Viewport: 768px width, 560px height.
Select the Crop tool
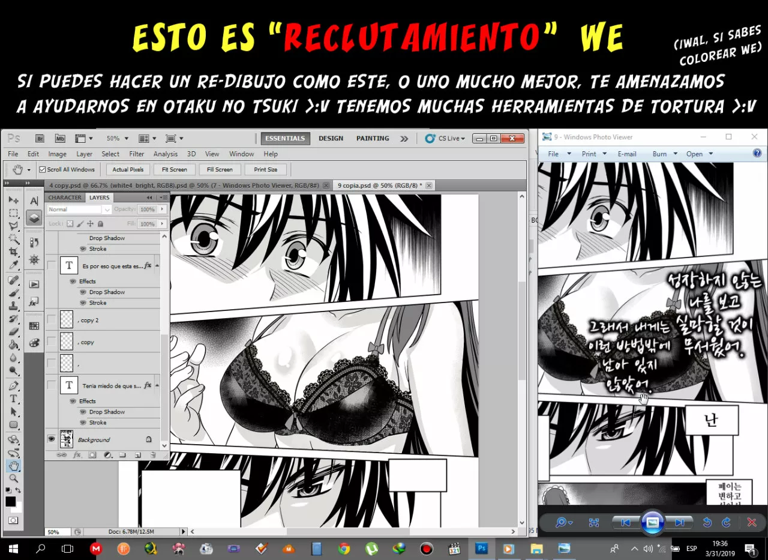coord(13,252)
